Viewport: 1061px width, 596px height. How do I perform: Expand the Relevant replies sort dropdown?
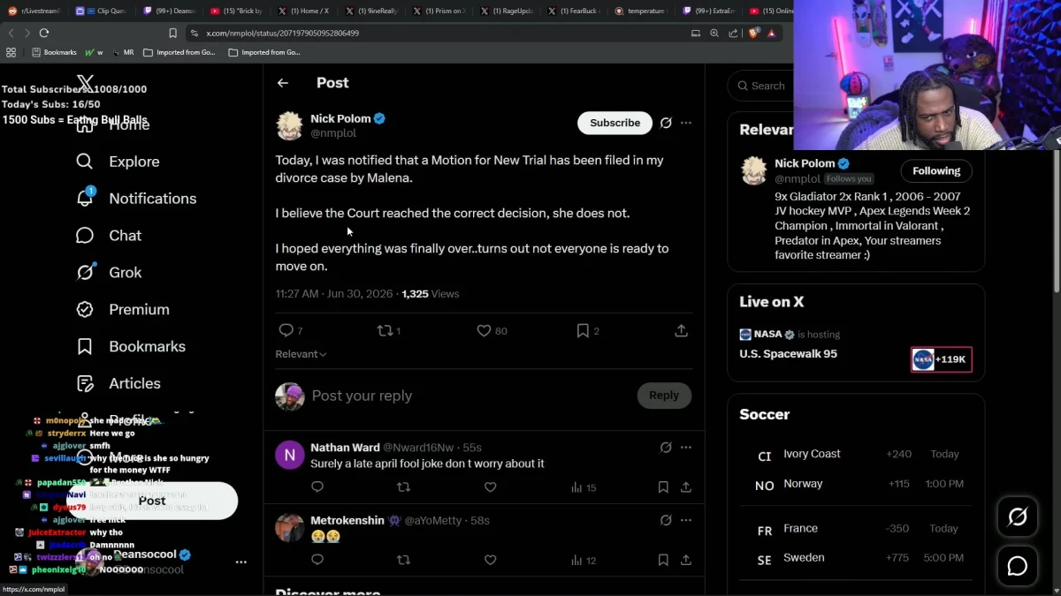pyautogui.click(x=301, y=354)
